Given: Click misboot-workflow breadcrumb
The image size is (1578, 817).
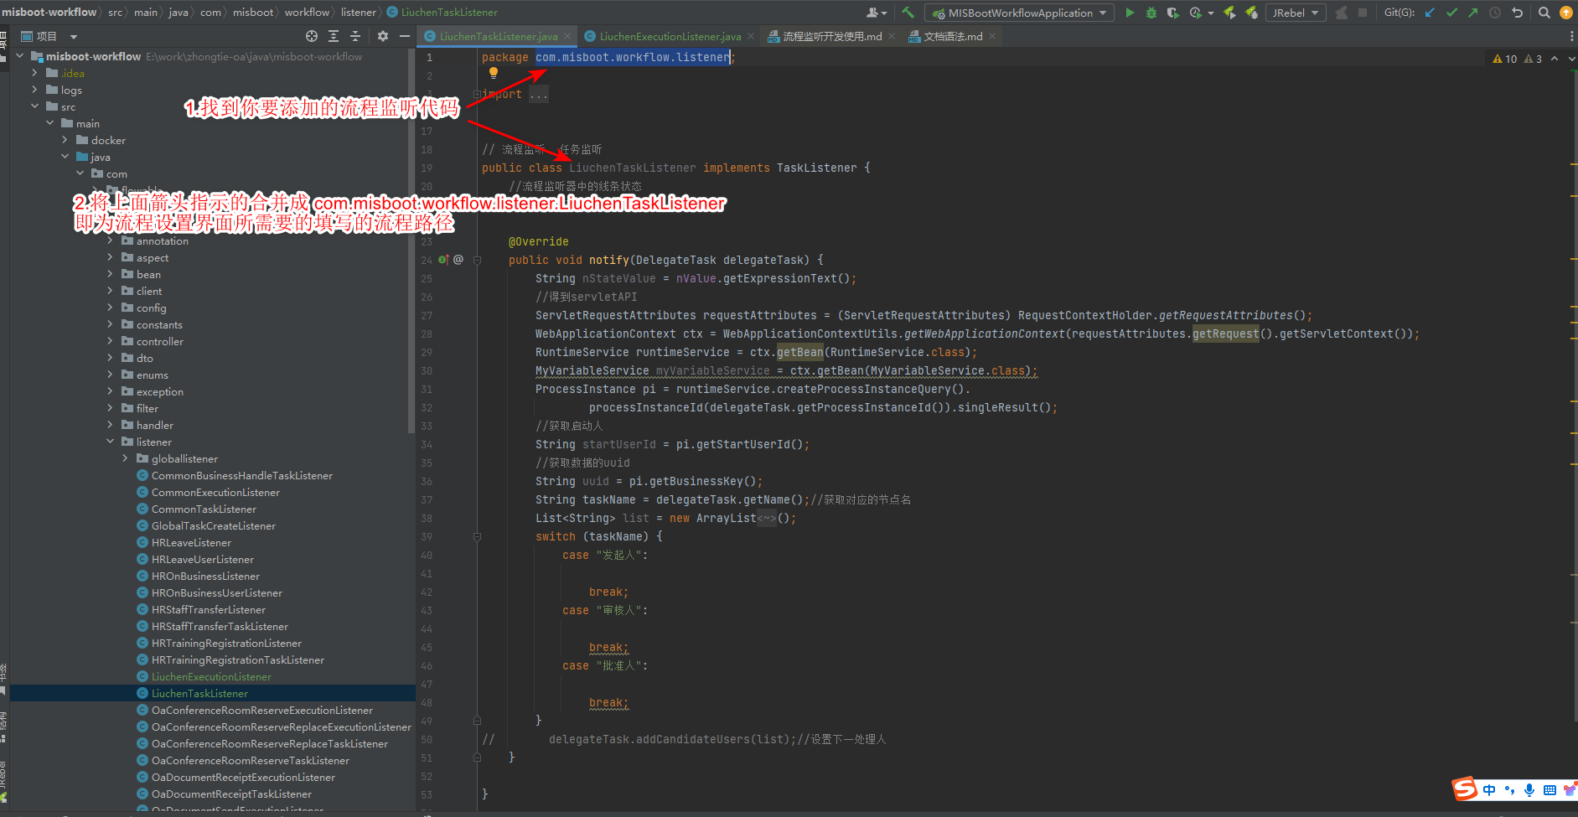Looking at the screenshot, I should click(49, 13).
